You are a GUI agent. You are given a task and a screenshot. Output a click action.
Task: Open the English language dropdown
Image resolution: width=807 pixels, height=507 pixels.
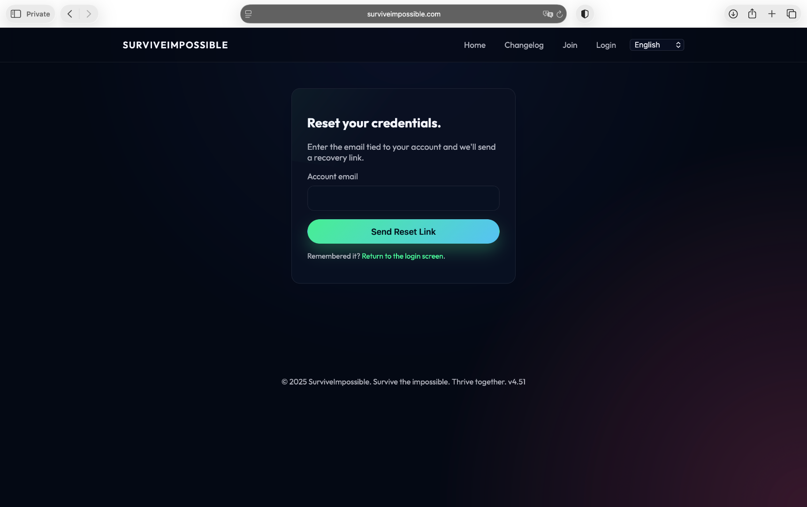click(657, 45)
